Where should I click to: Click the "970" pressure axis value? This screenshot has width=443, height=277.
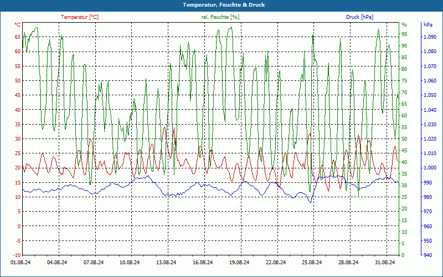[x=427, y=212]
